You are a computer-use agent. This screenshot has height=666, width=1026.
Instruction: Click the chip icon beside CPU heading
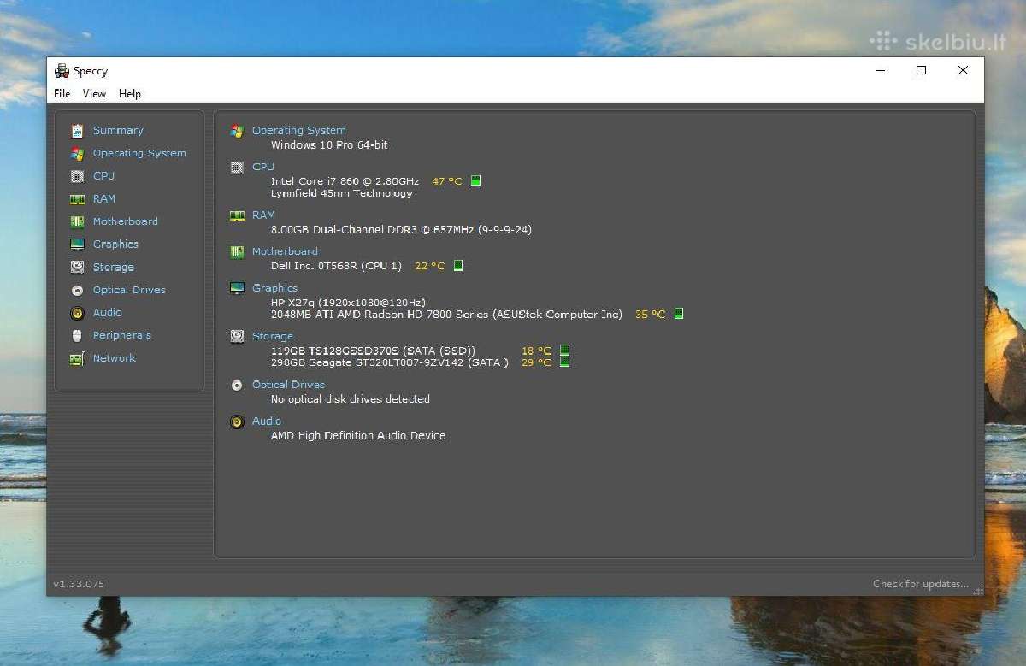[x=237, y=168]
